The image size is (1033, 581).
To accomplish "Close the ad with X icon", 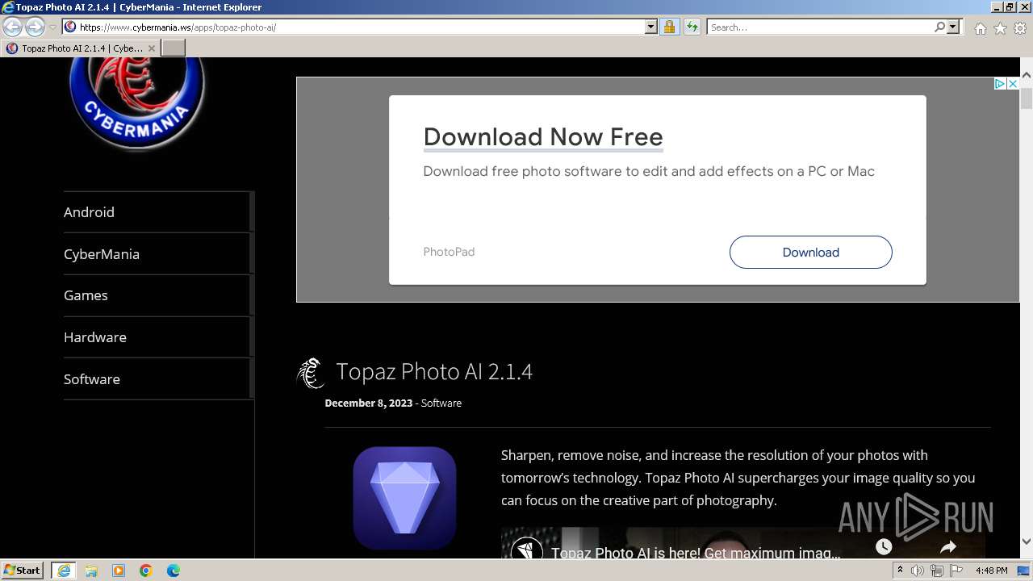I will tap(1013, 84).
